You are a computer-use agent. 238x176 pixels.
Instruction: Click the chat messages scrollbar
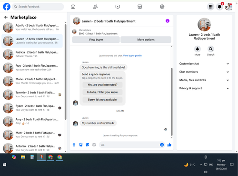tap(171, 102)
